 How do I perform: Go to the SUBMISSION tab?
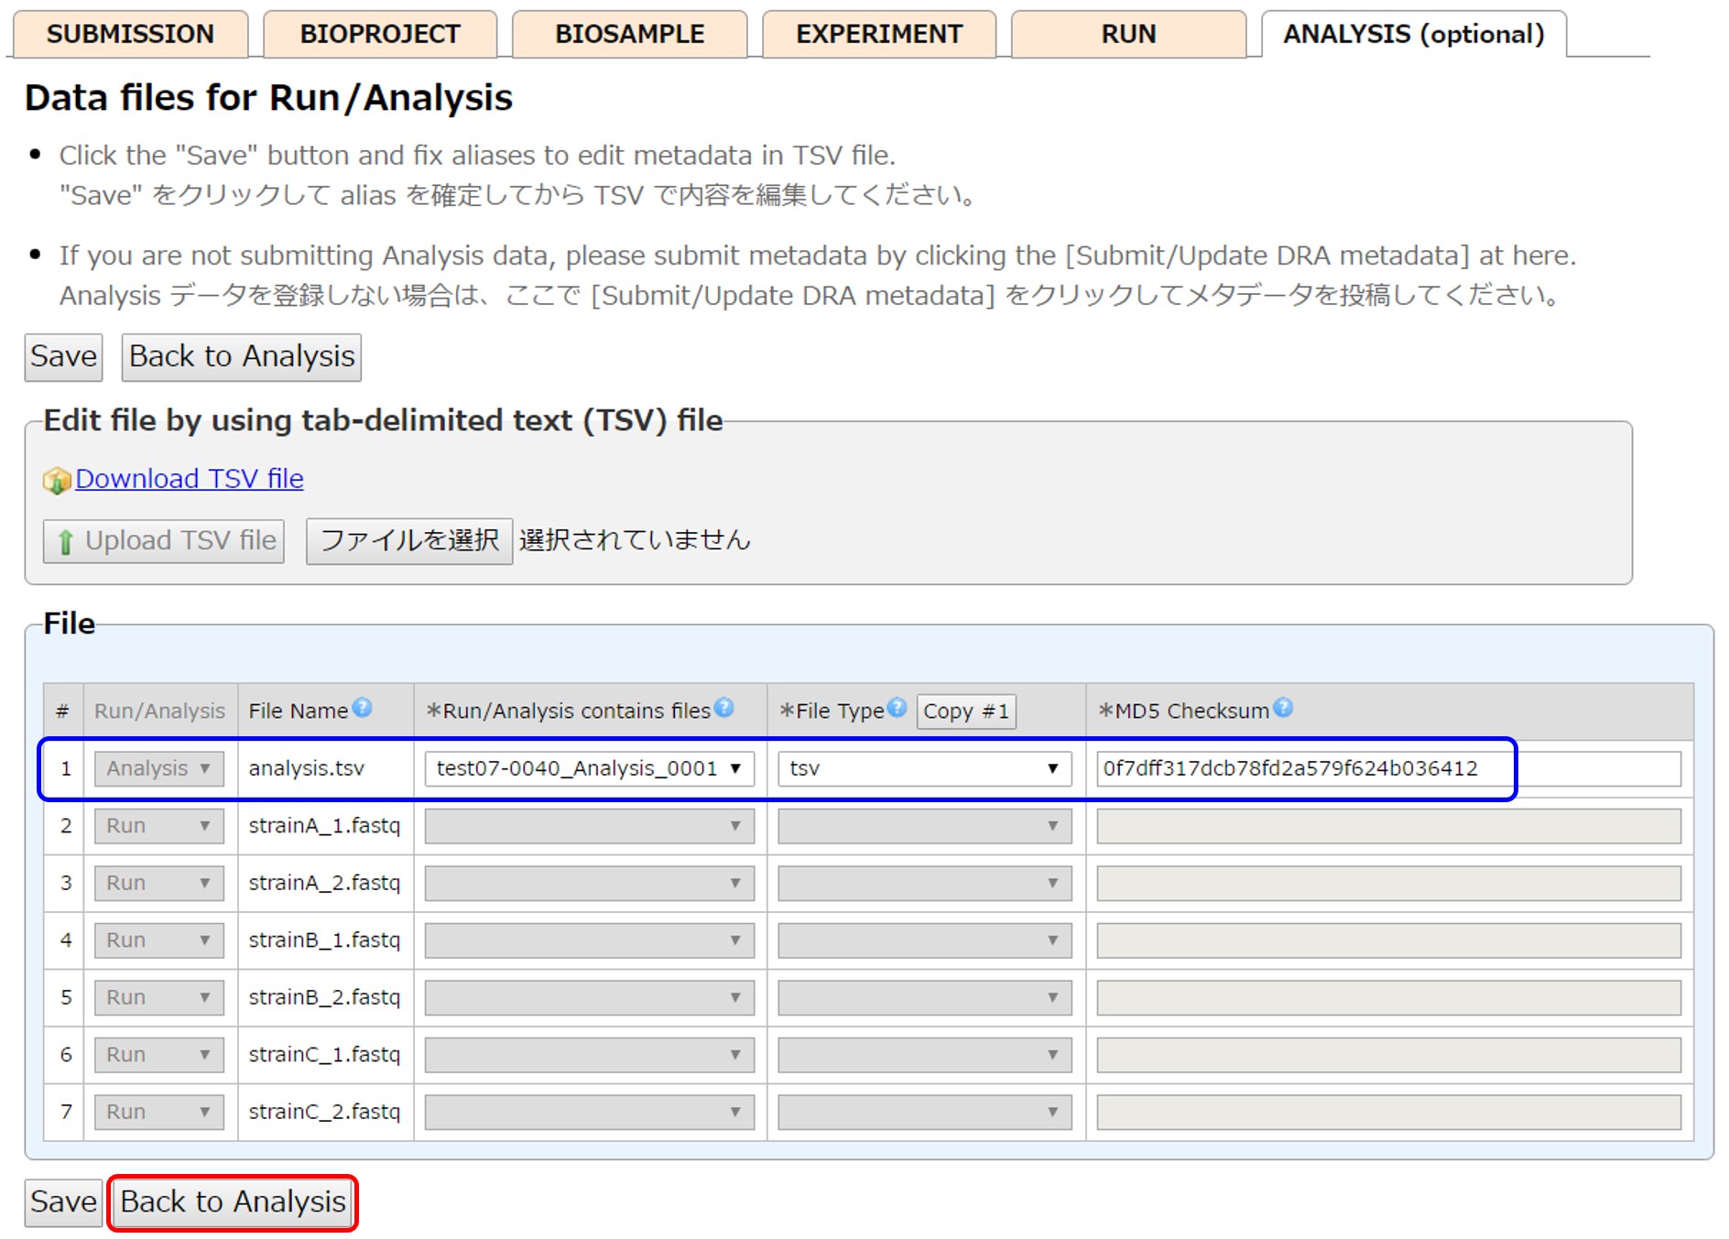130,35
